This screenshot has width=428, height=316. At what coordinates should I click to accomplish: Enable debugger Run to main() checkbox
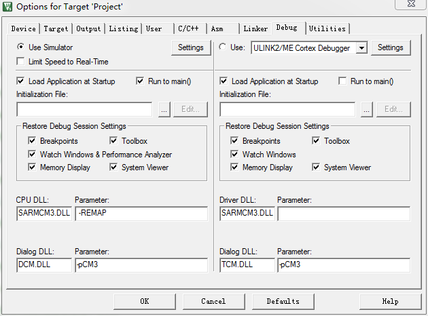342,81
